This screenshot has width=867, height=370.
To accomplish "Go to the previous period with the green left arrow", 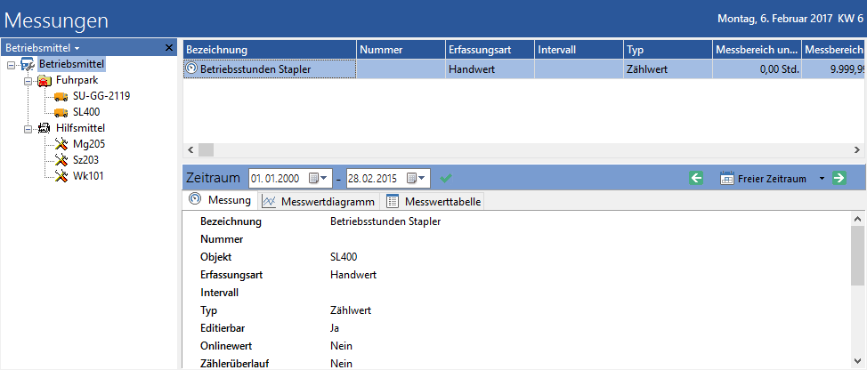I will pyautogui.click(x=696, y=179).
